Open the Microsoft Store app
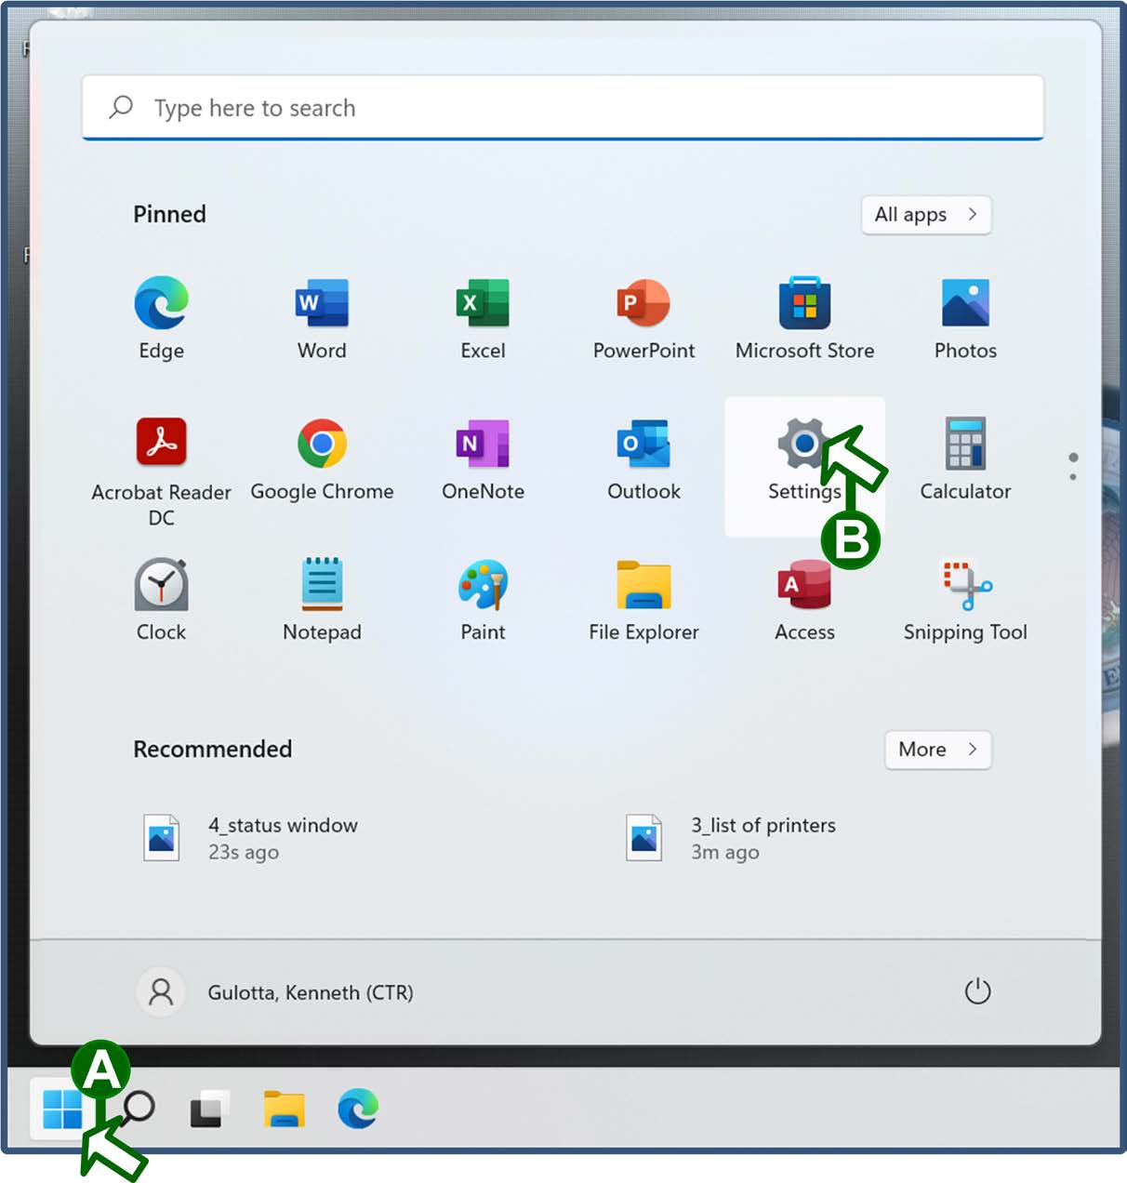The image size is (1127, 1183). click(x=804, y=319)
